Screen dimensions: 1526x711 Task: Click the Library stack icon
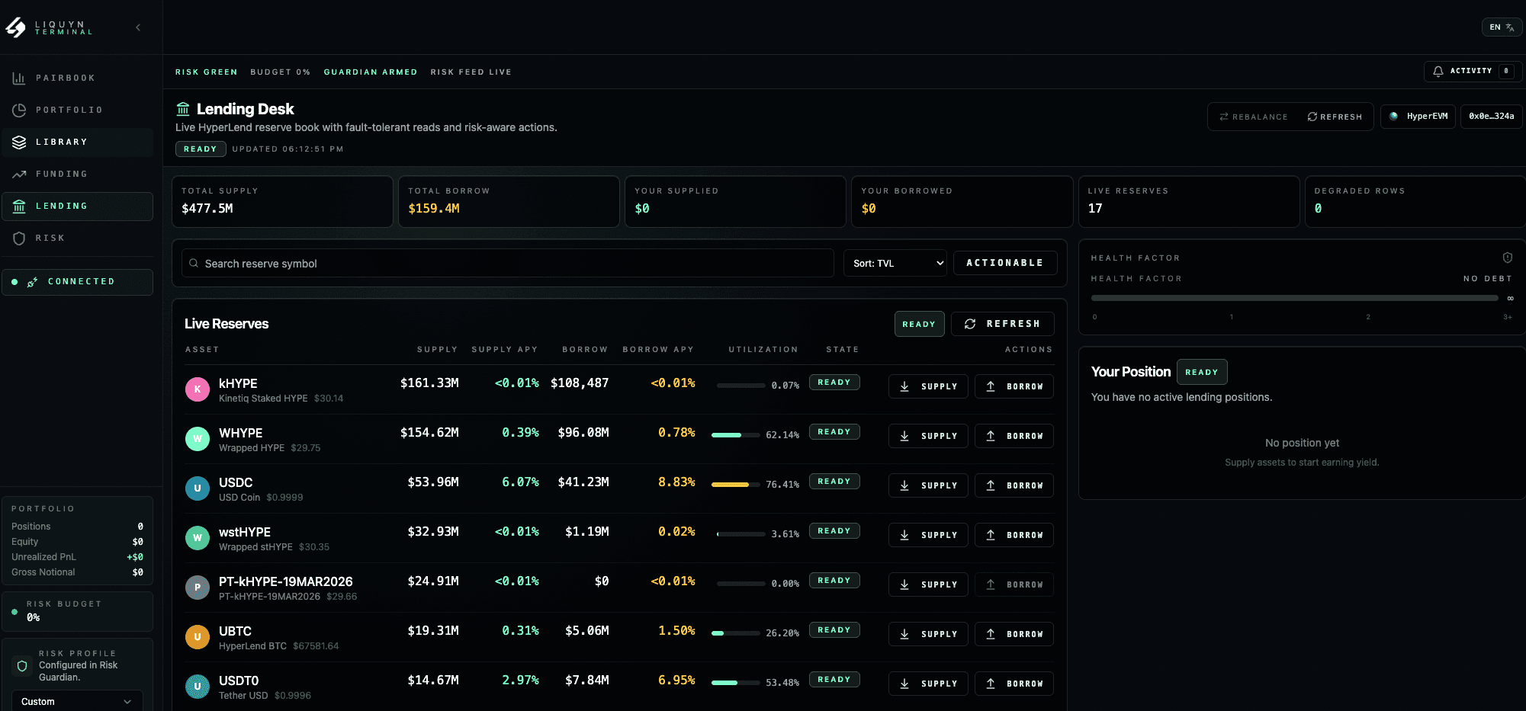[19, 142]
